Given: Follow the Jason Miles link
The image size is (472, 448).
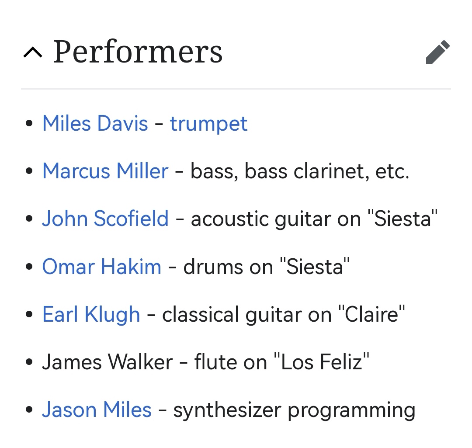Looking at the screenshot, I should [97, 410].
